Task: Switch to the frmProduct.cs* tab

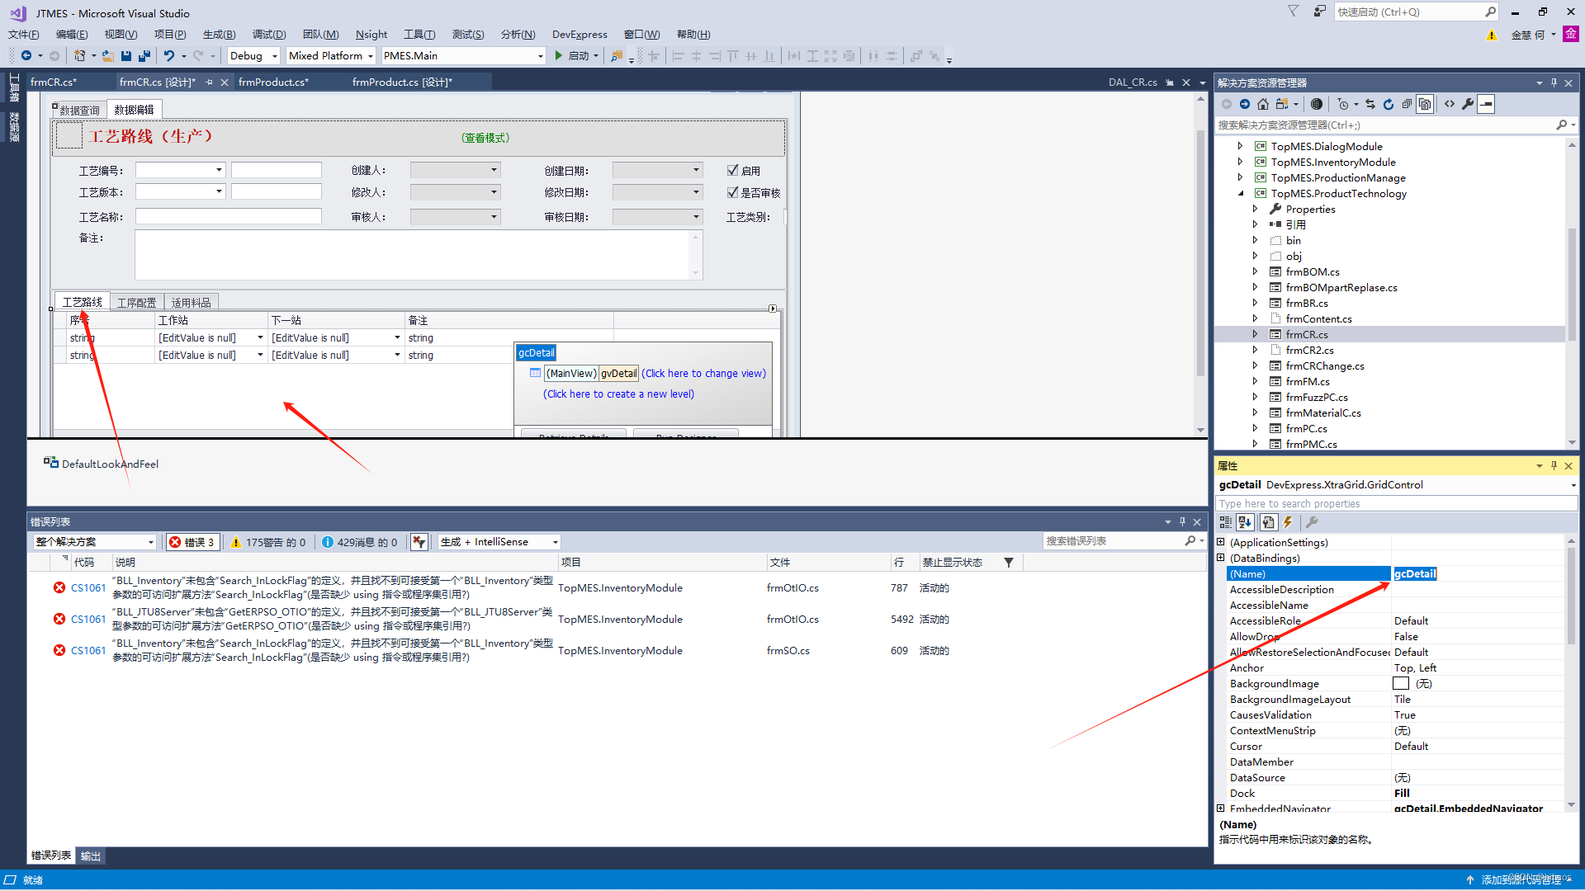Action: (x=273, y=82)
